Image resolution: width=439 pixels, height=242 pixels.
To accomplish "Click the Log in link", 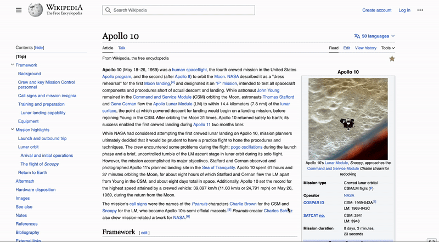I will pos(404,10).
